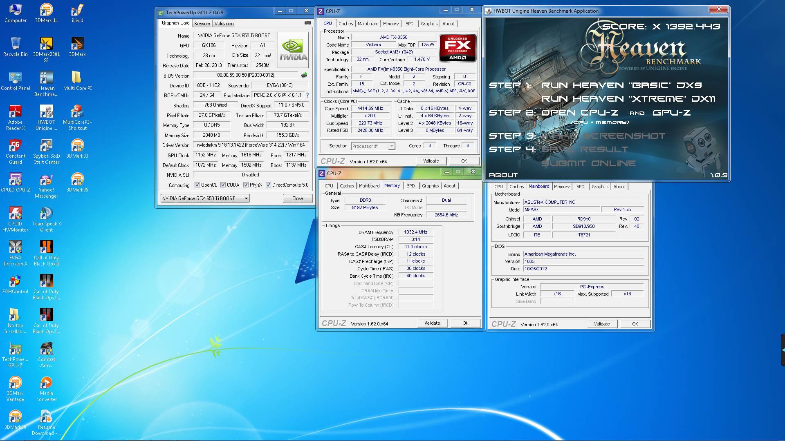Viewport: 785px width, 441px height.
Task: Open the TeamSpeak 3 Client shortcut
Action: (x=46, y=219)
